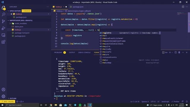Screen dimensions: 190x107
Task: Open the Debug Console panel tab
Action: (84, 53)
